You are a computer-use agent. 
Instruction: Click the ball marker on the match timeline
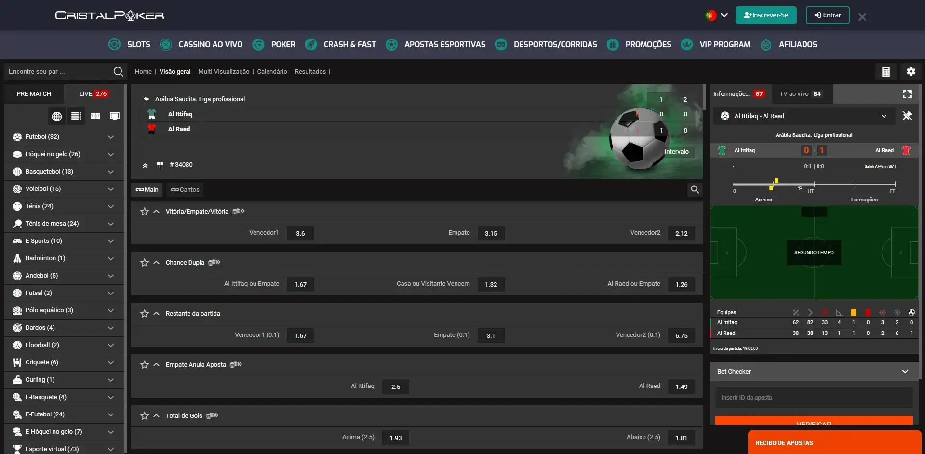800,187
